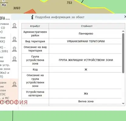
Task: Click the 'Стойност' column header
Action: (87, 26)
